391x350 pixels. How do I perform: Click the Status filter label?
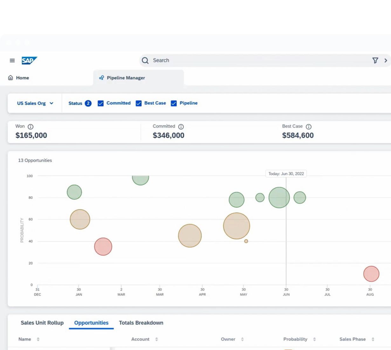coord(75,103)
